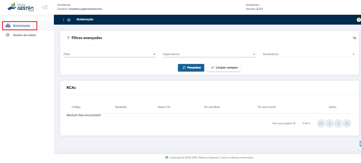The image size is (361, 163).
Task: Select Roteirização in the sidebar menu
Action: [21, 26]
